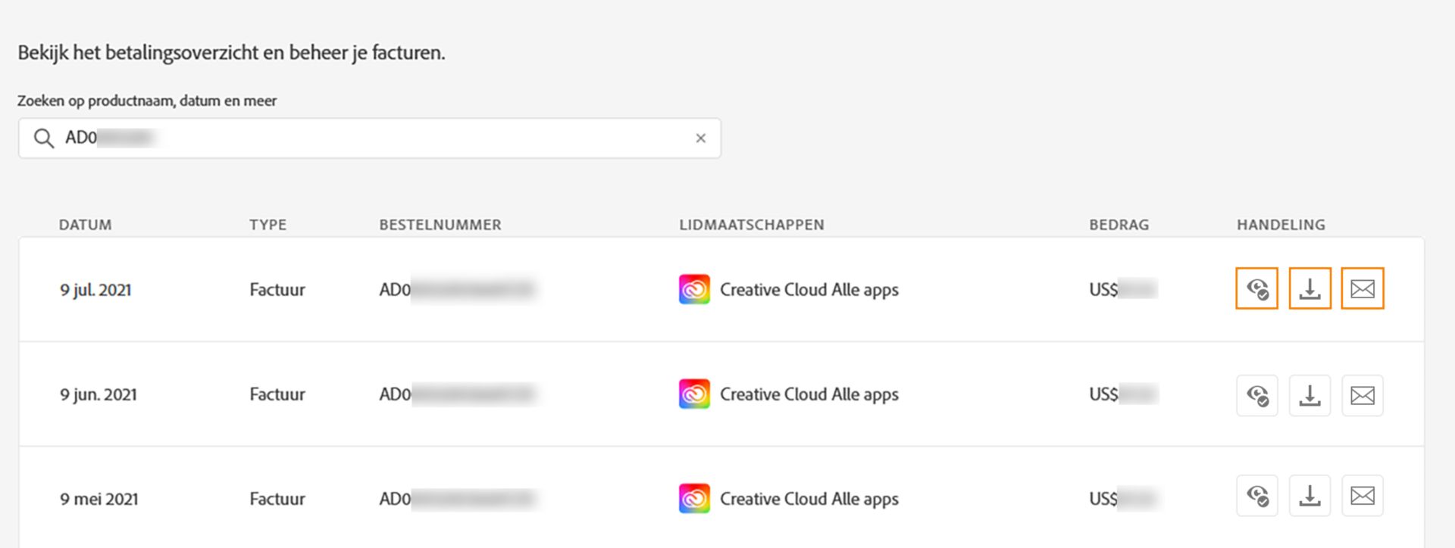View the 9 mei 2021 invoice
The height and width of the screenshot is (548, 1455).
coord(1256,496)
